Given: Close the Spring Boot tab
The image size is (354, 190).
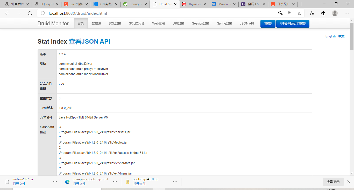Looking at the screenshot, I should 146,4.
